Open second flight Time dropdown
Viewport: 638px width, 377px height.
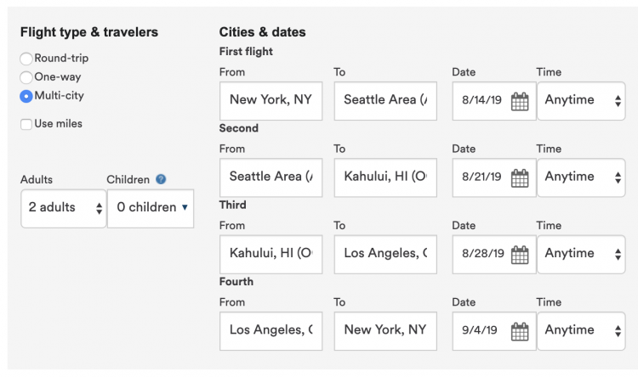coord(581,177)
